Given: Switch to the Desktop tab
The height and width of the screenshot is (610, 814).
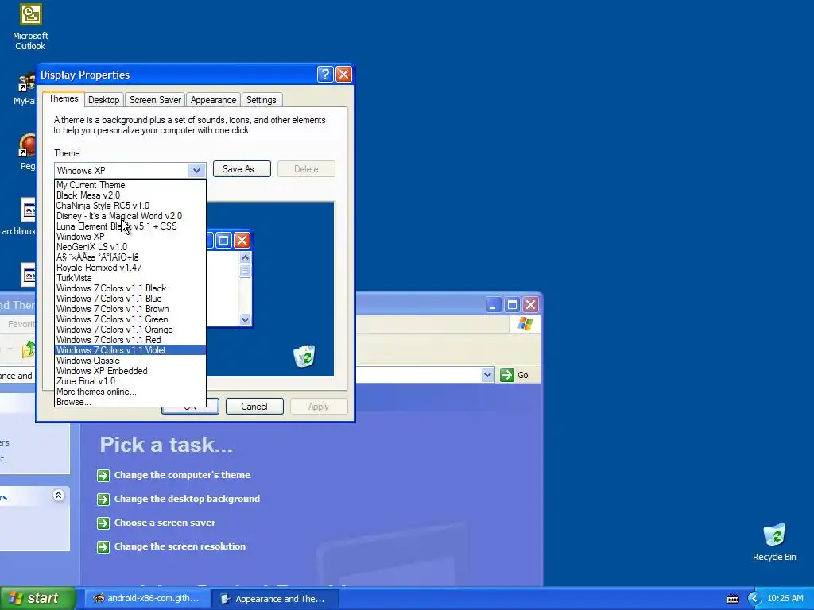Looking at the screenshot, I should point(103,100).
